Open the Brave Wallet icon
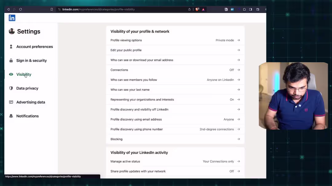The height and width of the screenshot is (186, 332). 258,9
